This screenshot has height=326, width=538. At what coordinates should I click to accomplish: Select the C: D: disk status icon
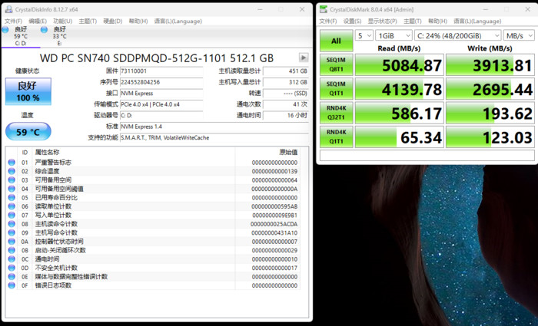(x=7, y=32)
